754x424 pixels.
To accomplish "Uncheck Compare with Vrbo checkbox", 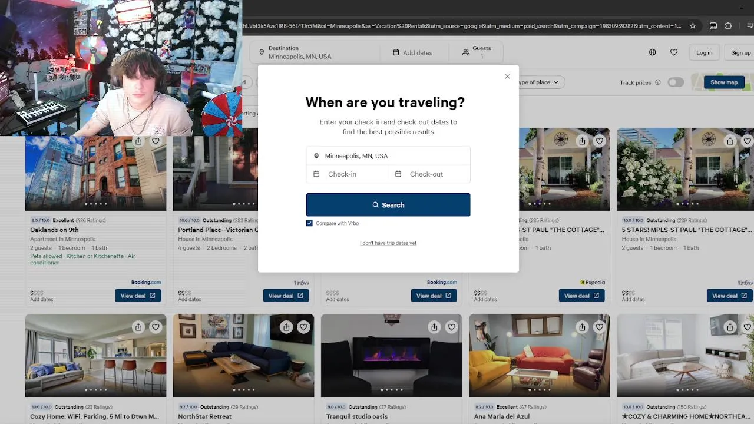I will (x=309, y=223).
